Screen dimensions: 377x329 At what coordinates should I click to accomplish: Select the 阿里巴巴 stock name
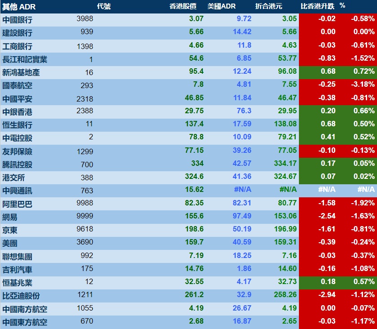(18, 204)
